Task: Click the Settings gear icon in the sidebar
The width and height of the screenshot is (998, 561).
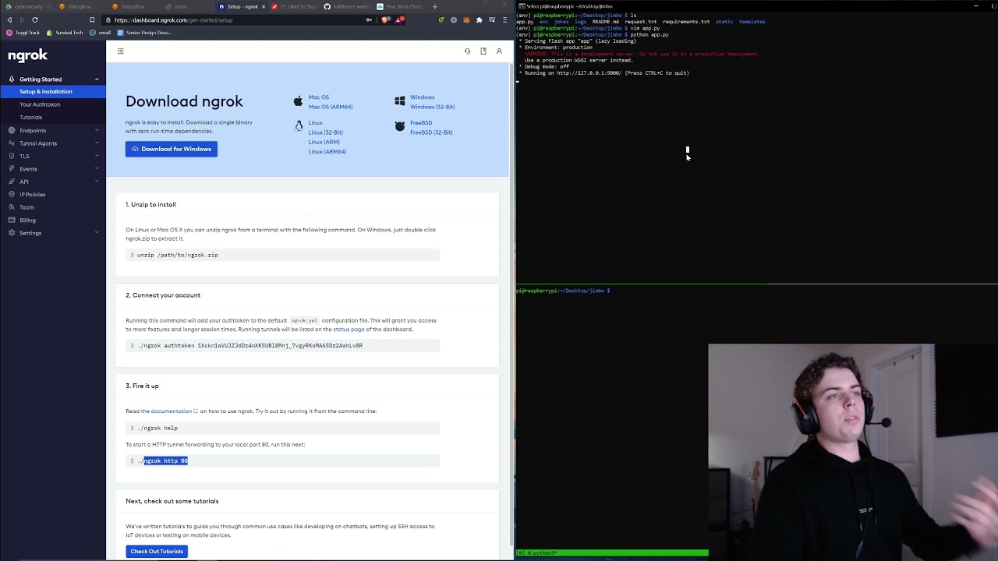Action: (x=12, y=233)
